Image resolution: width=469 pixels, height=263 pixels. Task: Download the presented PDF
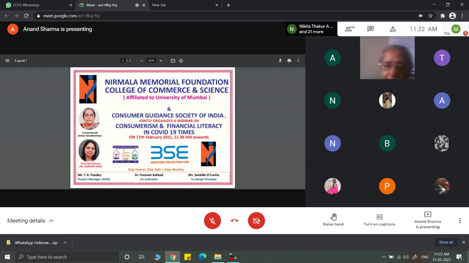[x=280, y=61]
